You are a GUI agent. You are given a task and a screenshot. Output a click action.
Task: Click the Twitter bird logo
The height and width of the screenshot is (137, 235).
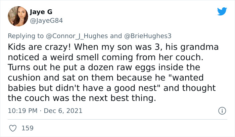(x=222, y=12)
